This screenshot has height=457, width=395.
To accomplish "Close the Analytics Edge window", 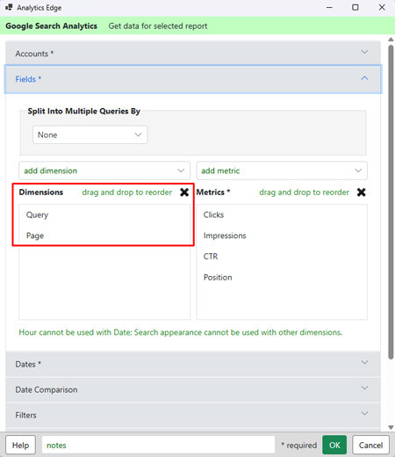I will coord(382,7).
